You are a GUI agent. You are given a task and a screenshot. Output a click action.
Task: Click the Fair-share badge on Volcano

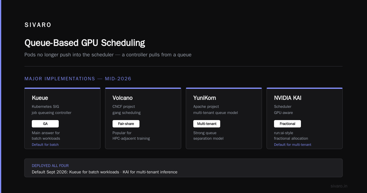pos(126,124)
